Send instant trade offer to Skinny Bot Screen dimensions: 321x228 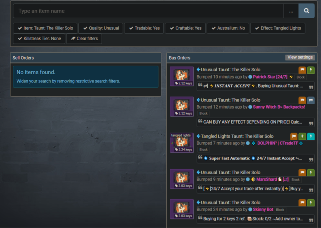pos(311,203)
